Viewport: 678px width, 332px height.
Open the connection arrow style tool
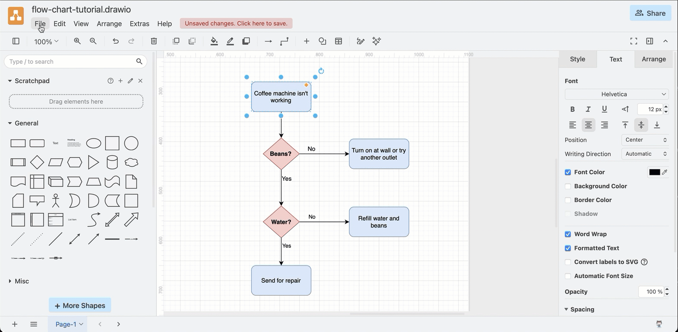click(x=268, y=41)
